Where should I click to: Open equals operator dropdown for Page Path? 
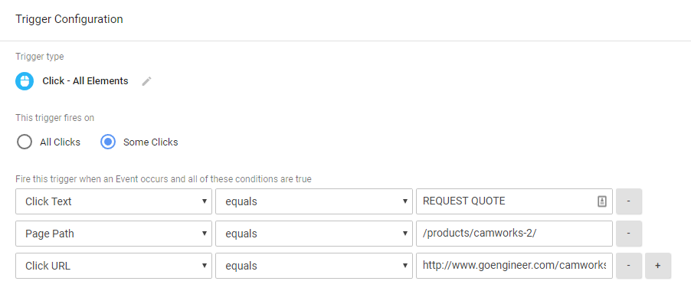(x=314, y=234)
